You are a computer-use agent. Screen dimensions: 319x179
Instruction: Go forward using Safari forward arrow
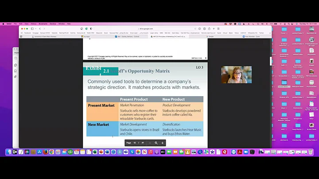44,29
